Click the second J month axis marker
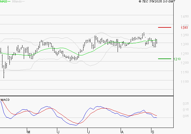Screen dimensions: 191x134 click(89, 132)
